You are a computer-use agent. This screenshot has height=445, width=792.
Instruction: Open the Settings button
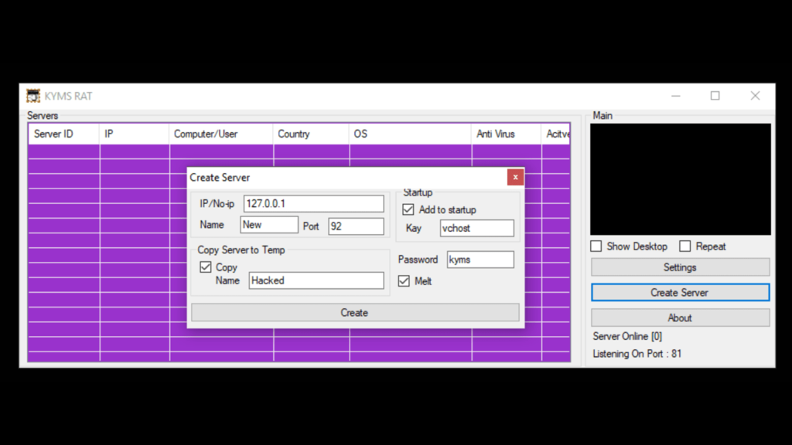pos(681,267)
